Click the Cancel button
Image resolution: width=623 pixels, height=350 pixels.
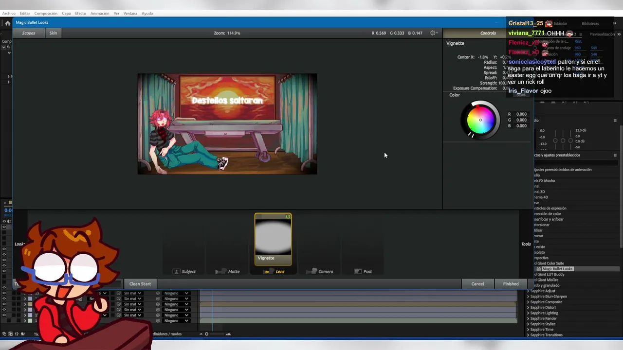[477, 284]
